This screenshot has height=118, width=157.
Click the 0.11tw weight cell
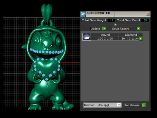(133, 39)
